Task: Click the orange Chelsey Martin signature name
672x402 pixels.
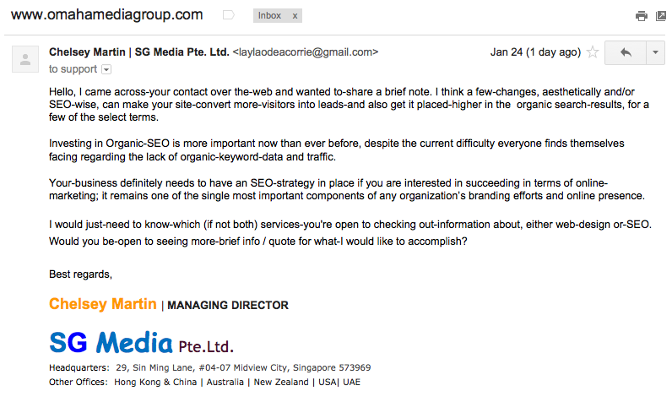Action: pos(103,304)
